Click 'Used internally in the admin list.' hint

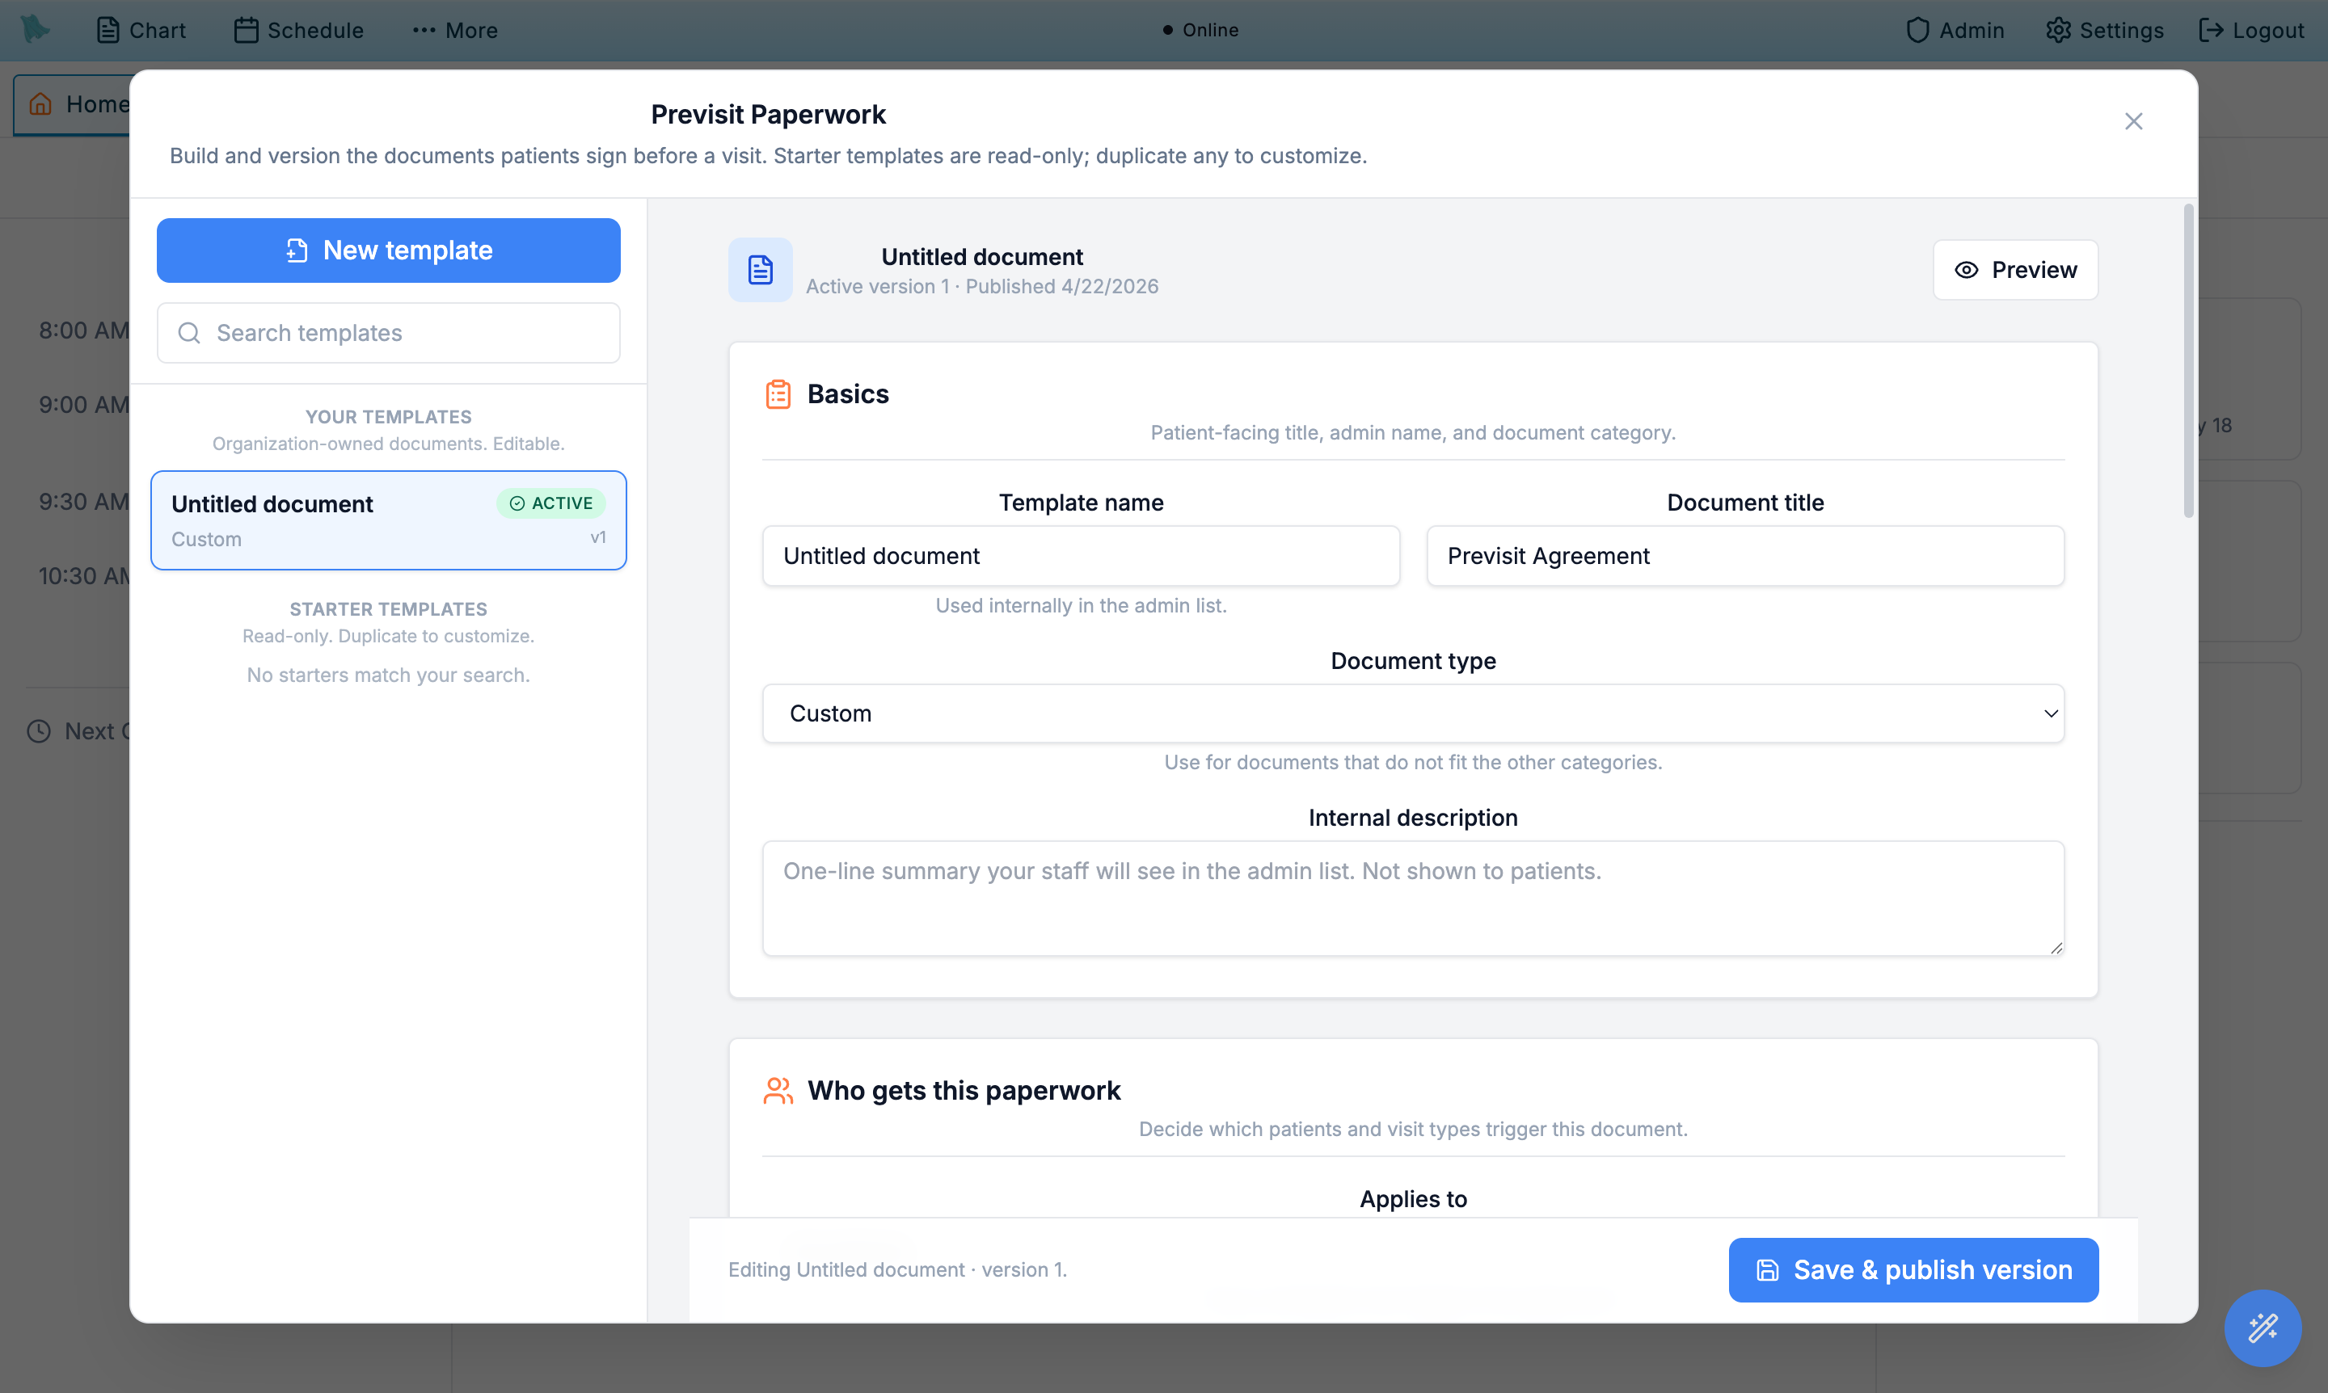[1081, 605]
